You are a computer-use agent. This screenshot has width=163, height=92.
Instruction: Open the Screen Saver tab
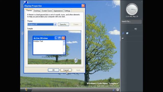coord(47,11)
